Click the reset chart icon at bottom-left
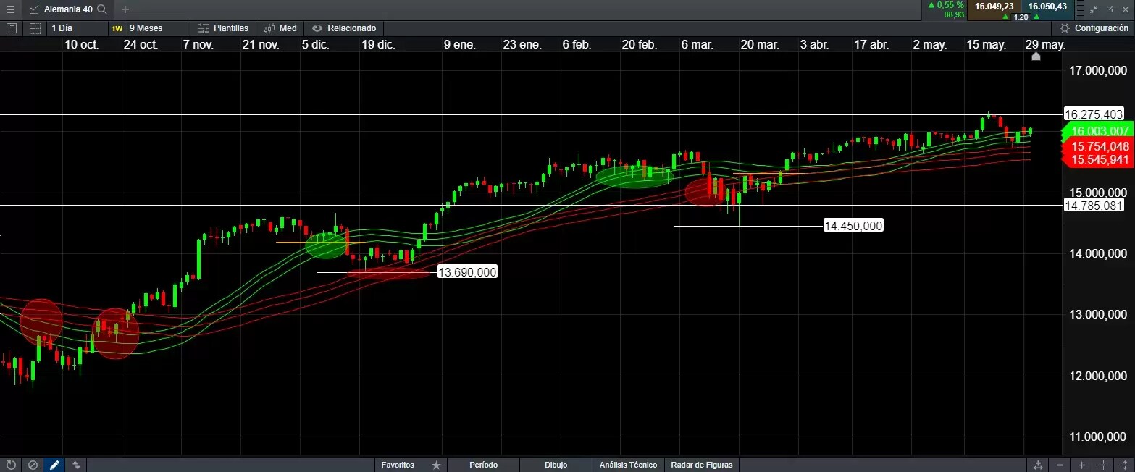This screenshot has height=472, width=1135. pyautogui.click(x=10, y=465)
